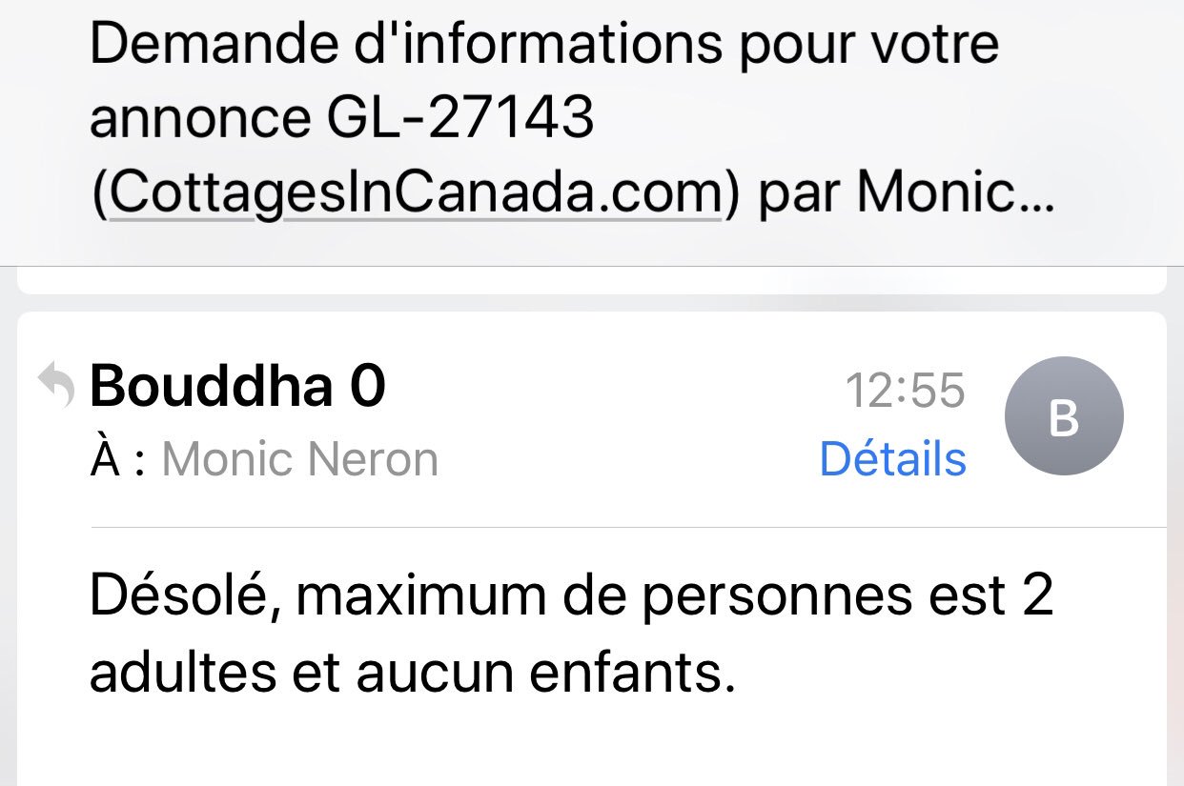The image size is (1184, 786).
Task: Show message Détails
Action: [892, 458]
